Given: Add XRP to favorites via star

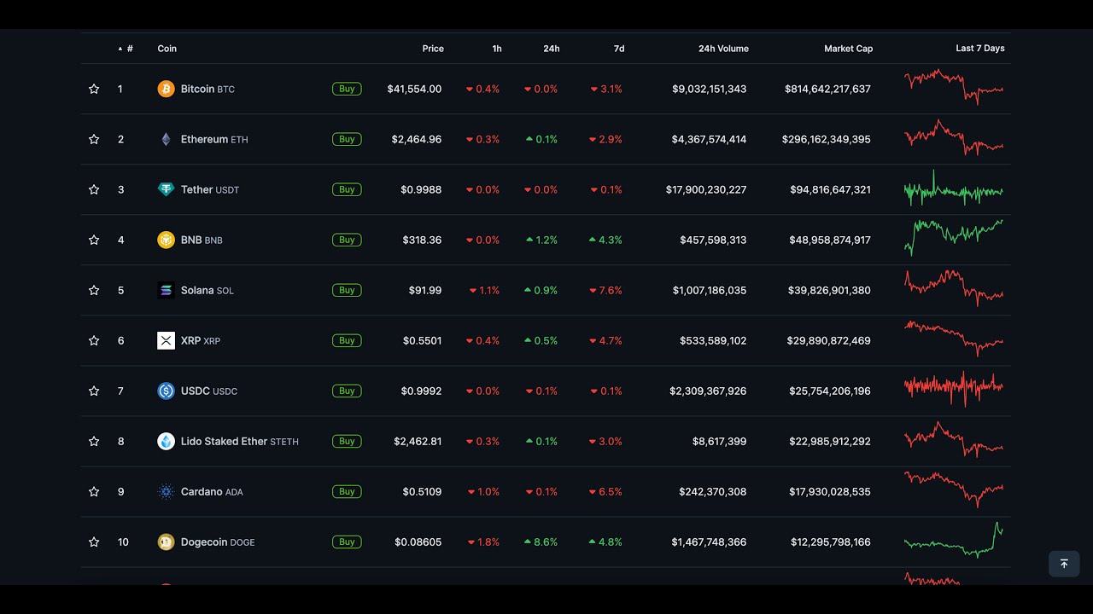Looking at the screenshot, I should point(94,340).
